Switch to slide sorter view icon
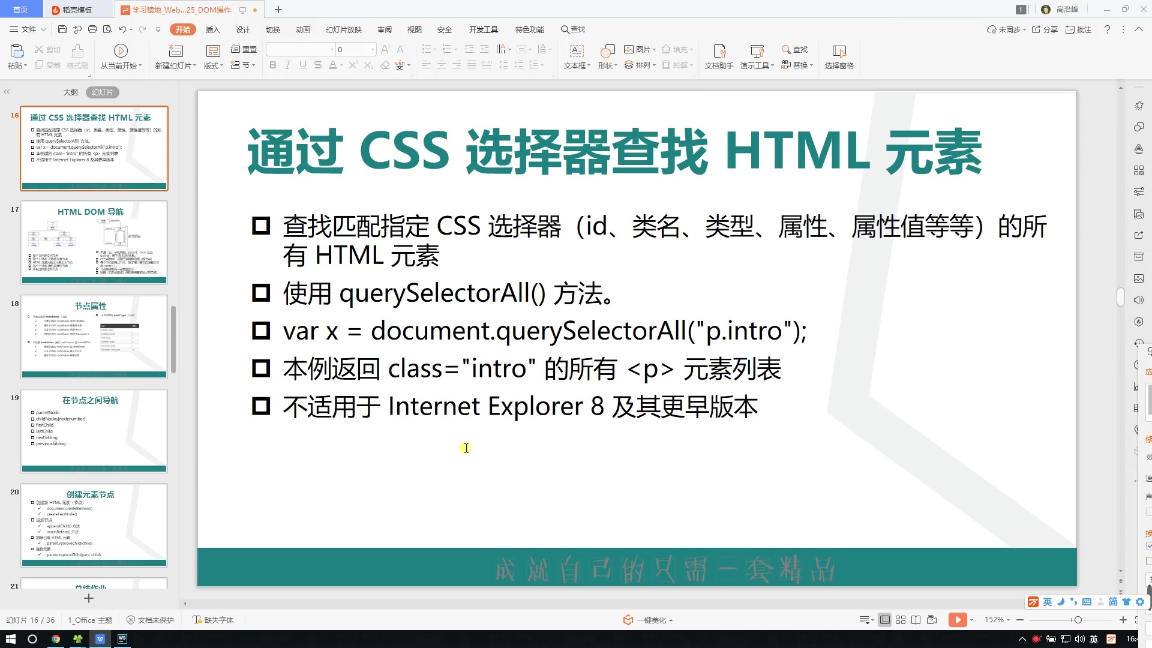The width and height of the screenshot is (1152, 648). tap(900, 620)
